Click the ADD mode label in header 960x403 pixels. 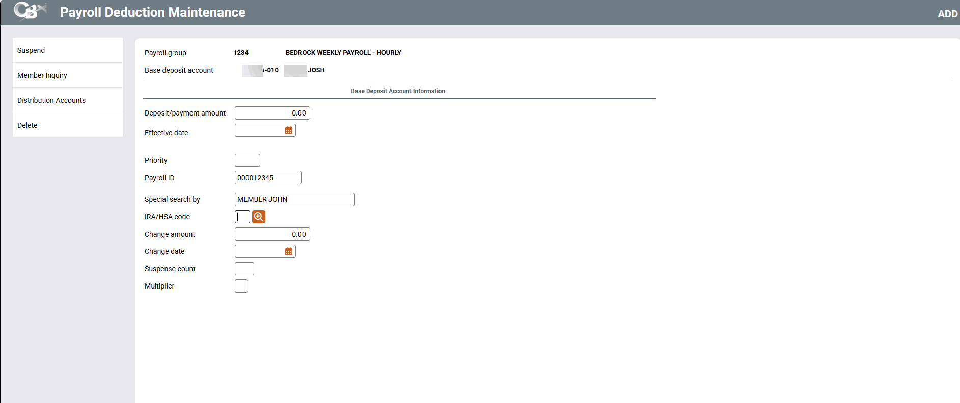click(947, 14)
